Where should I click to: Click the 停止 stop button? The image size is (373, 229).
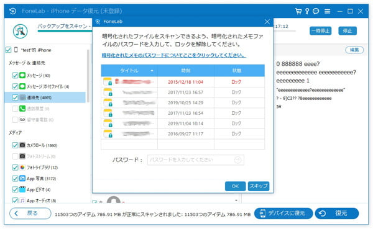(348, 31)
